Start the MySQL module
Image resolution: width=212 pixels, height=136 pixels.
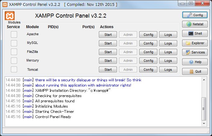click(108, 43)
